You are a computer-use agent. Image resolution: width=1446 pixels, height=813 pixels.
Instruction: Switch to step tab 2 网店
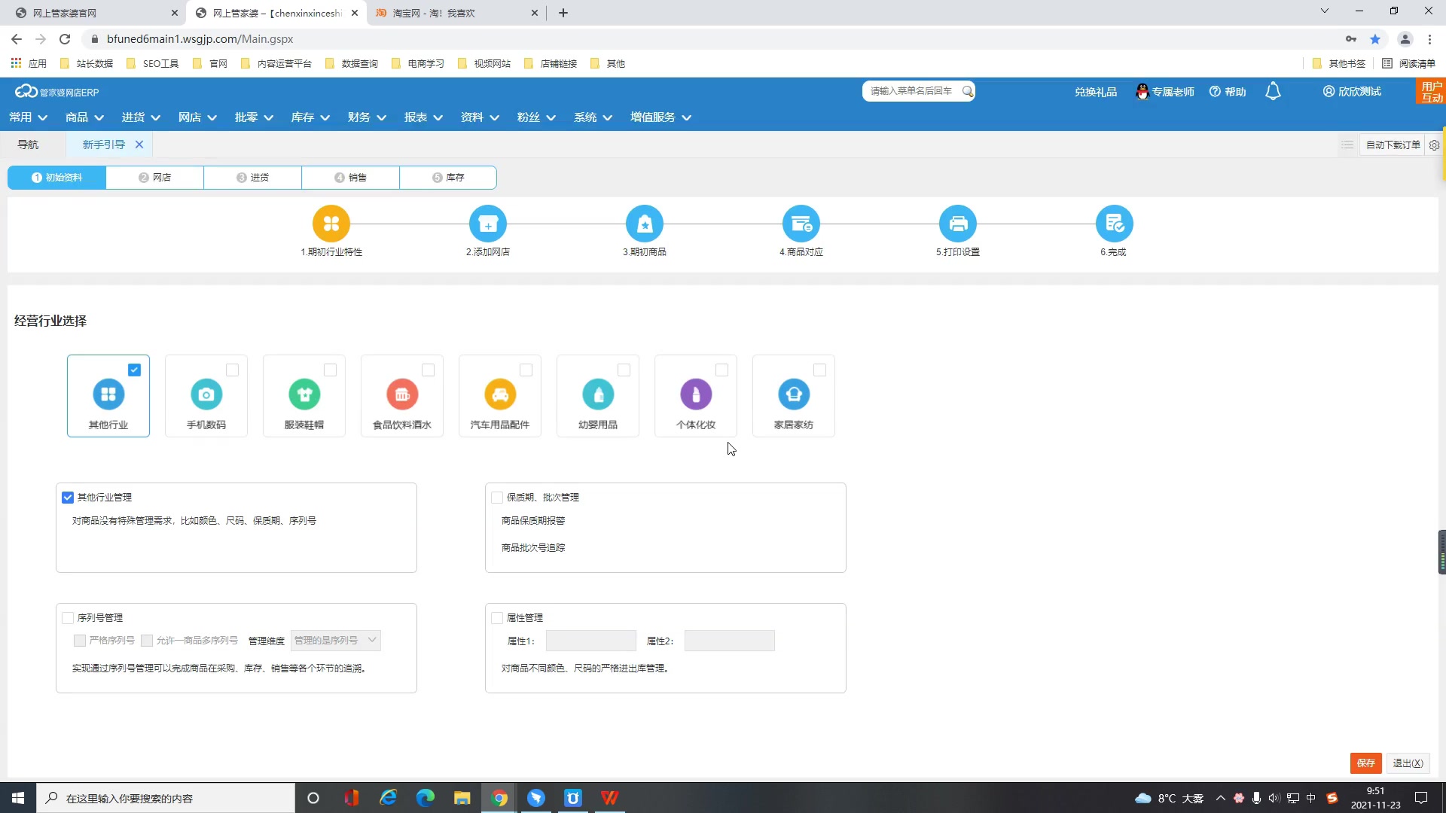[x=154, y=178]
